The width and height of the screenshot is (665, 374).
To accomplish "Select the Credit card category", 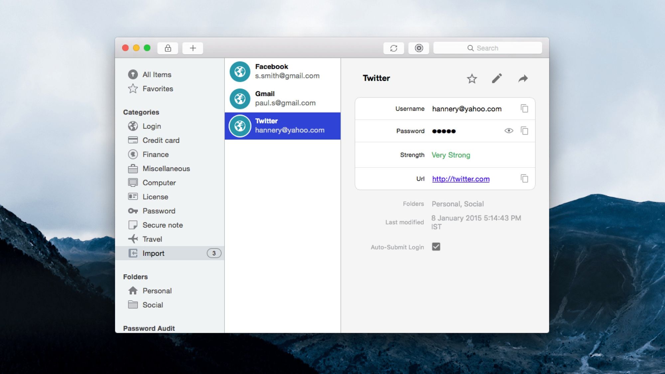I will (161, 140).
